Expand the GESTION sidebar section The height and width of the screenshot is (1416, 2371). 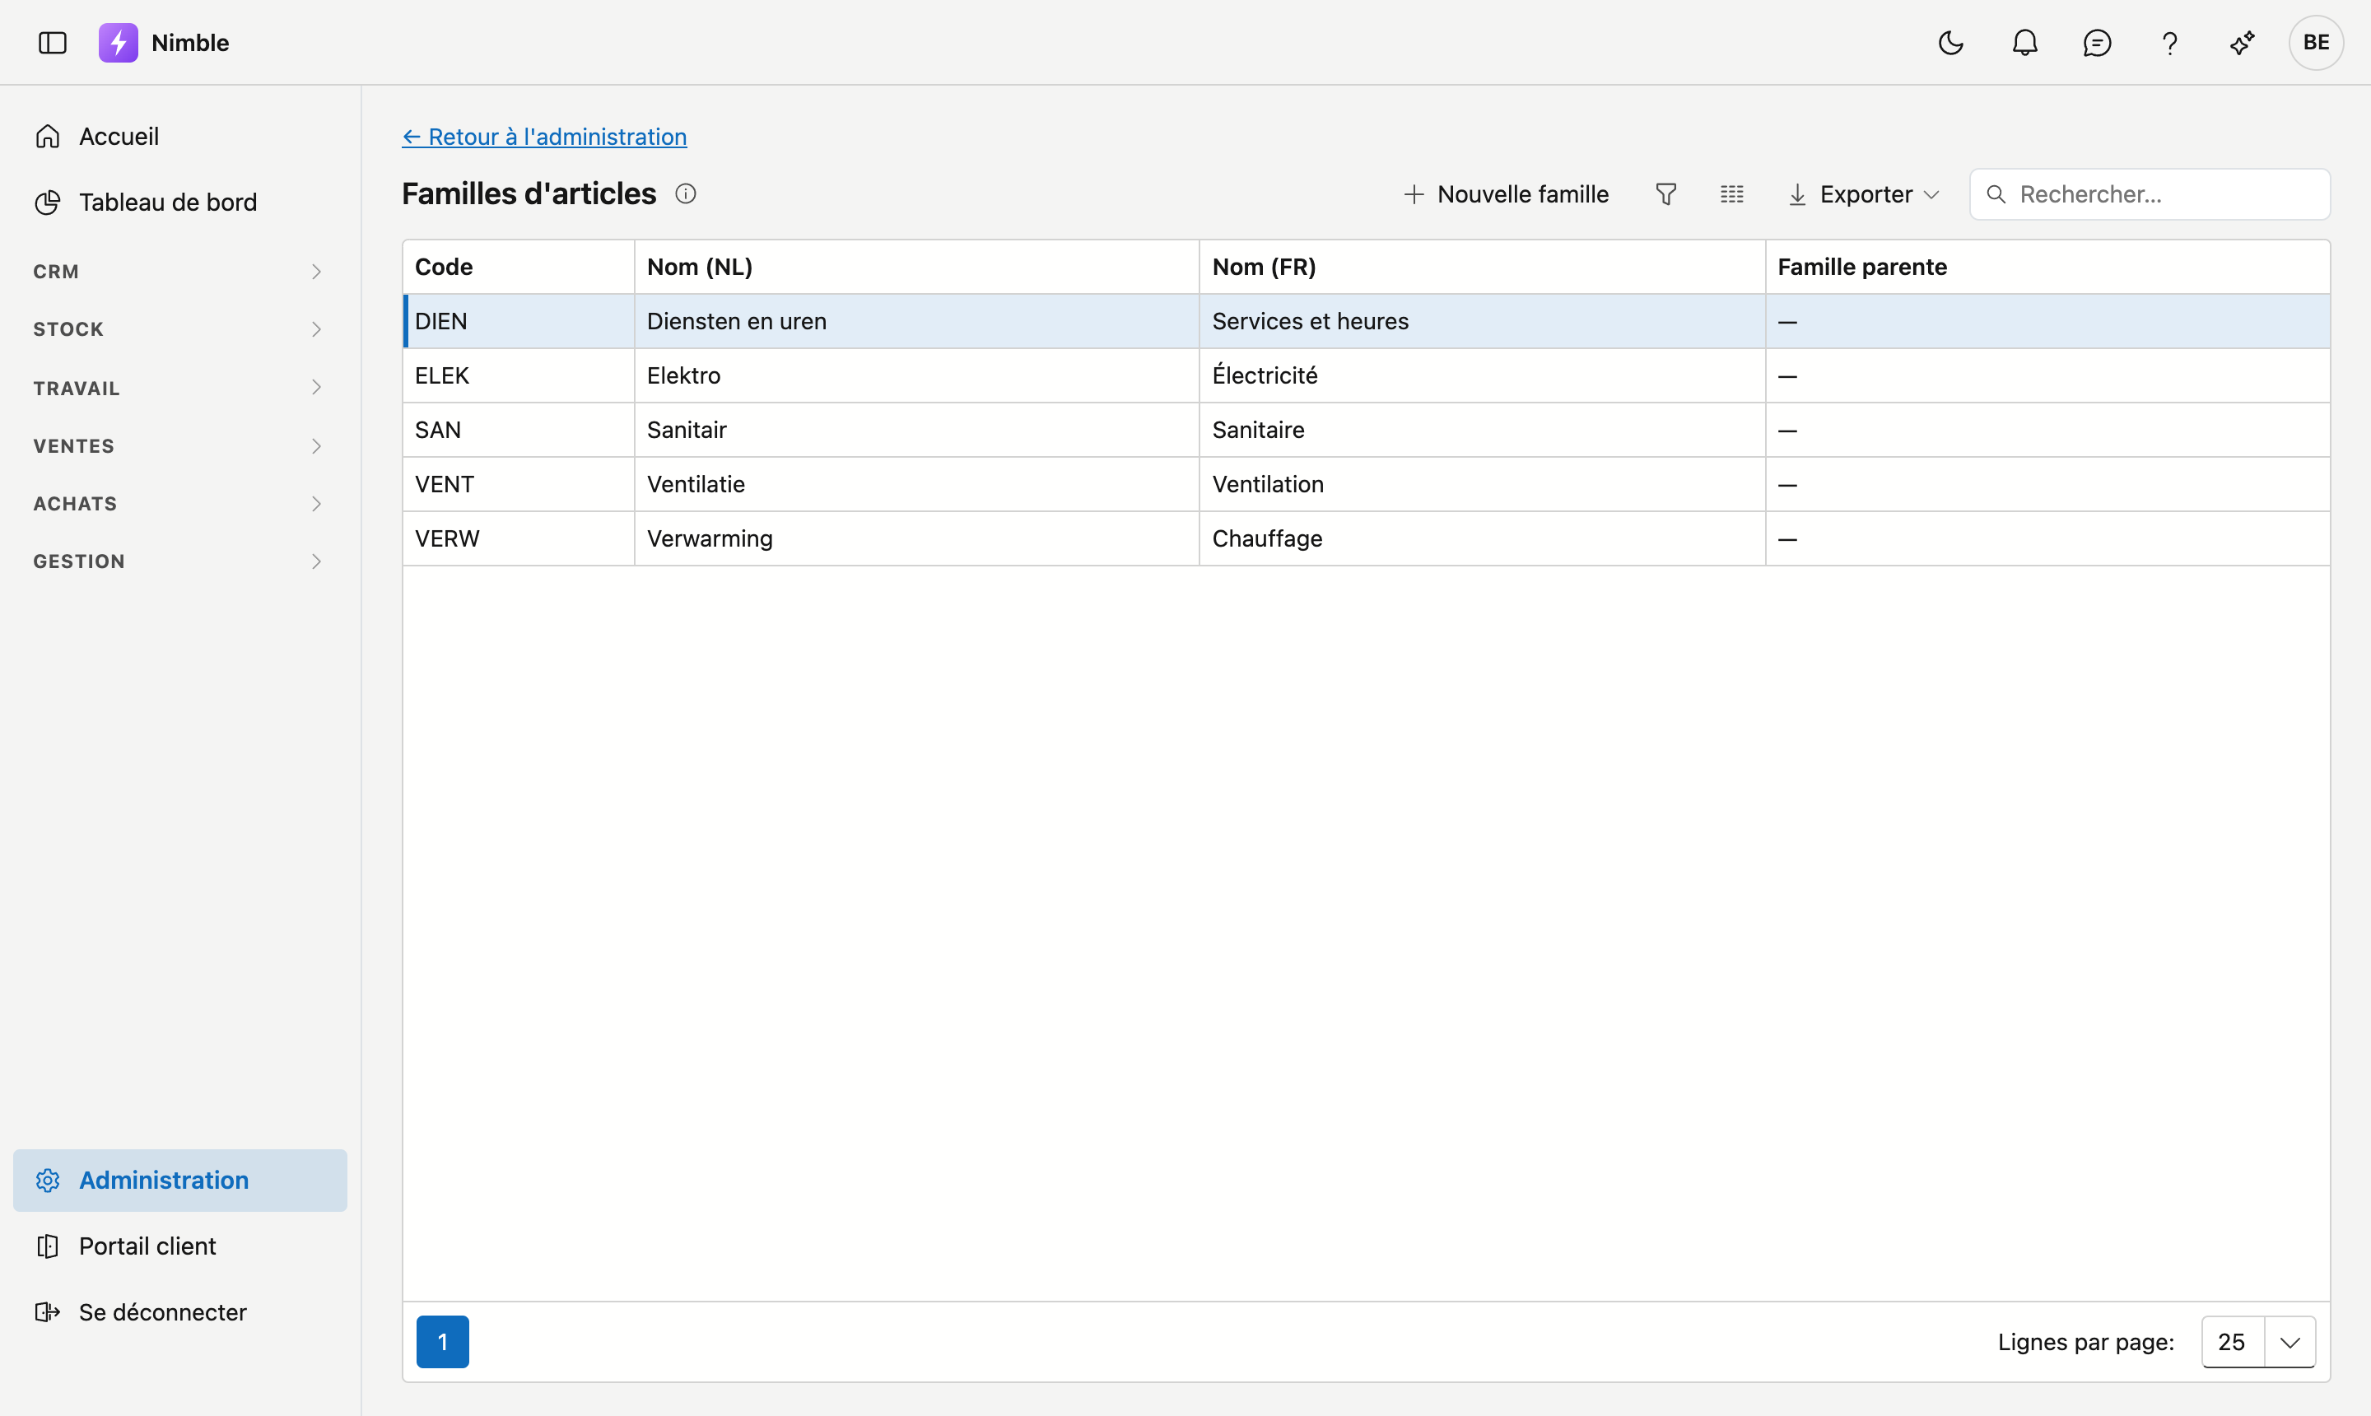click(x=180, y=561)
